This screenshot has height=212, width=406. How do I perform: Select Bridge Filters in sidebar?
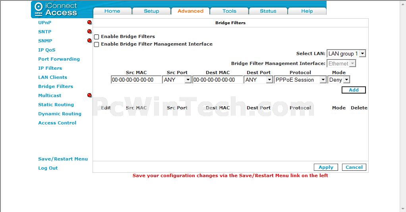56,86
